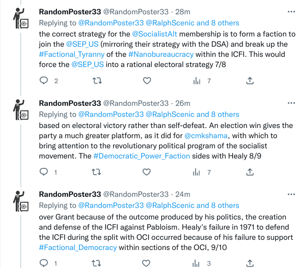Reply to the 7/8 tweet
Image resolution: width=301 pixels, height=268 pixels.
click(44, 81)
